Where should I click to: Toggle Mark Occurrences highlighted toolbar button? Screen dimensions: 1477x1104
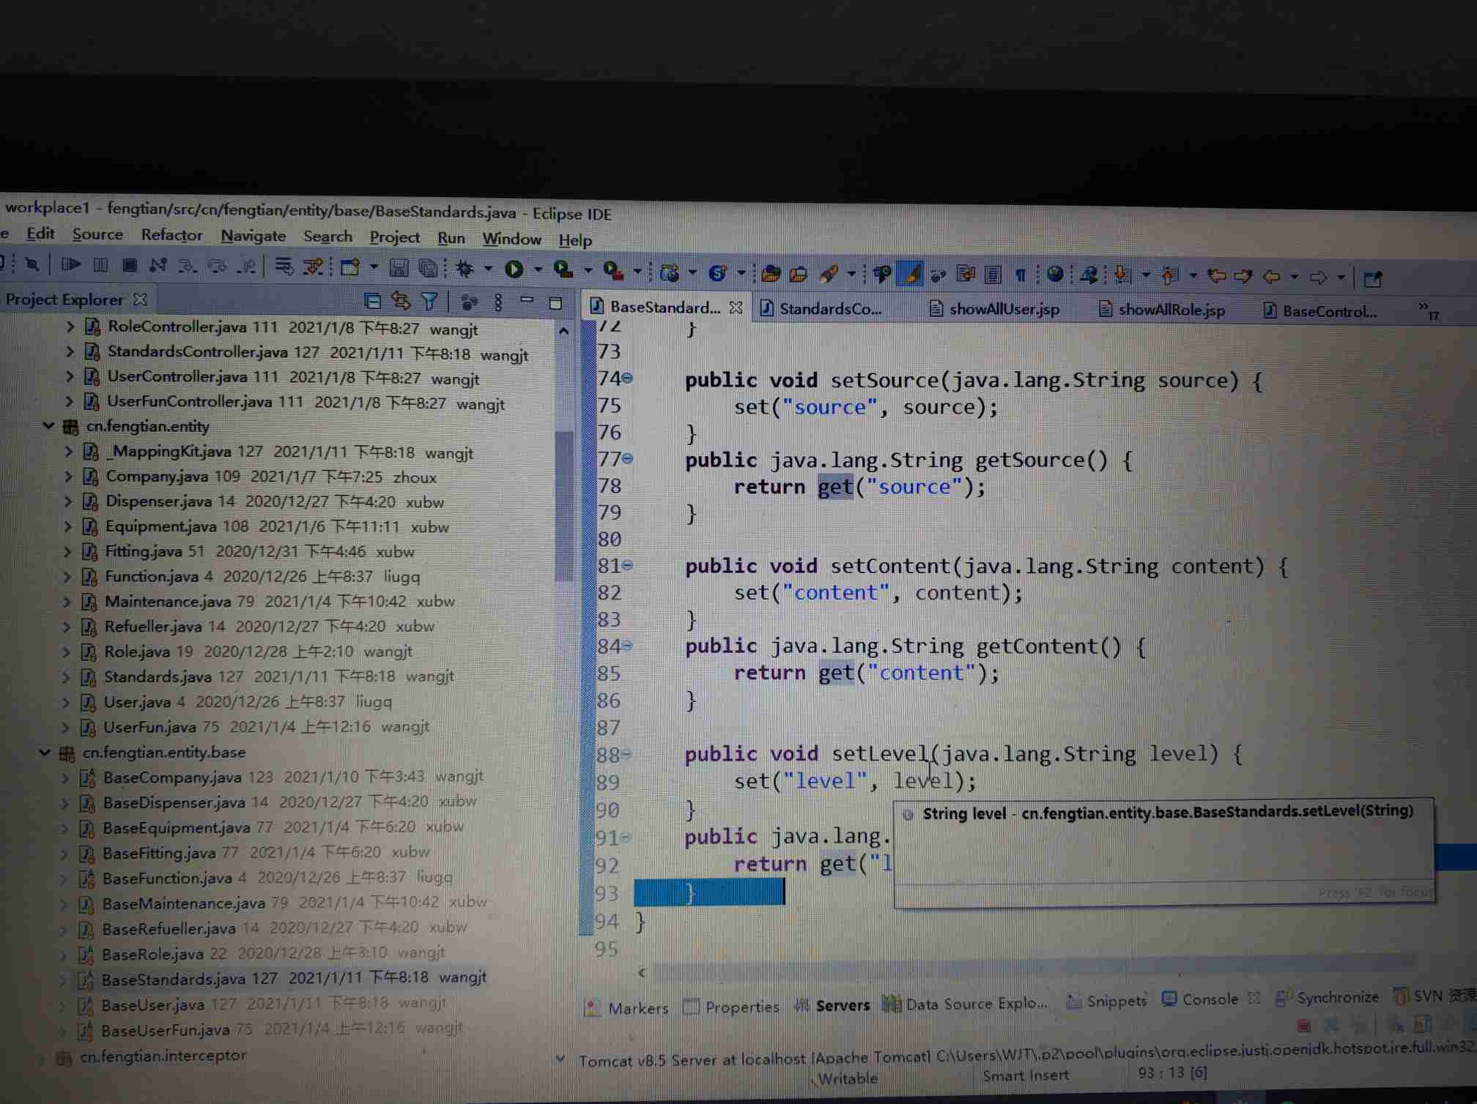tap(911, 275)
